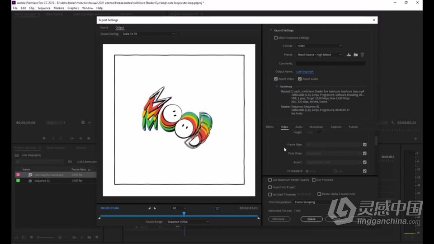Set Out Point marker icon

click(155, 208)
